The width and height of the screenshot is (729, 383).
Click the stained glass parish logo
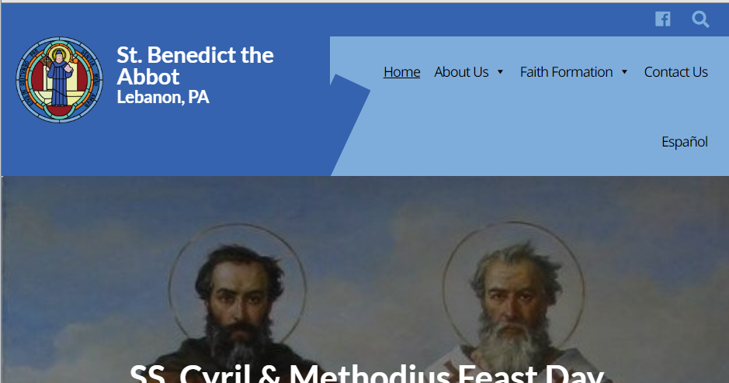point(59,78)
